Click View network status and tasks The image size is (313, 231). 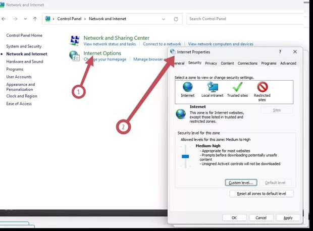click(x=110, y=44)
